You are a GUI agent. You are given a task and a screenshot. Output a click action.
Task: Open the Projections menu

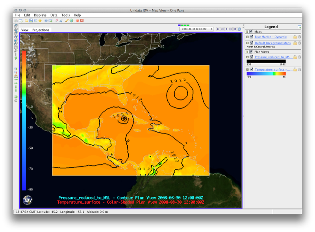tap(41, 30)
